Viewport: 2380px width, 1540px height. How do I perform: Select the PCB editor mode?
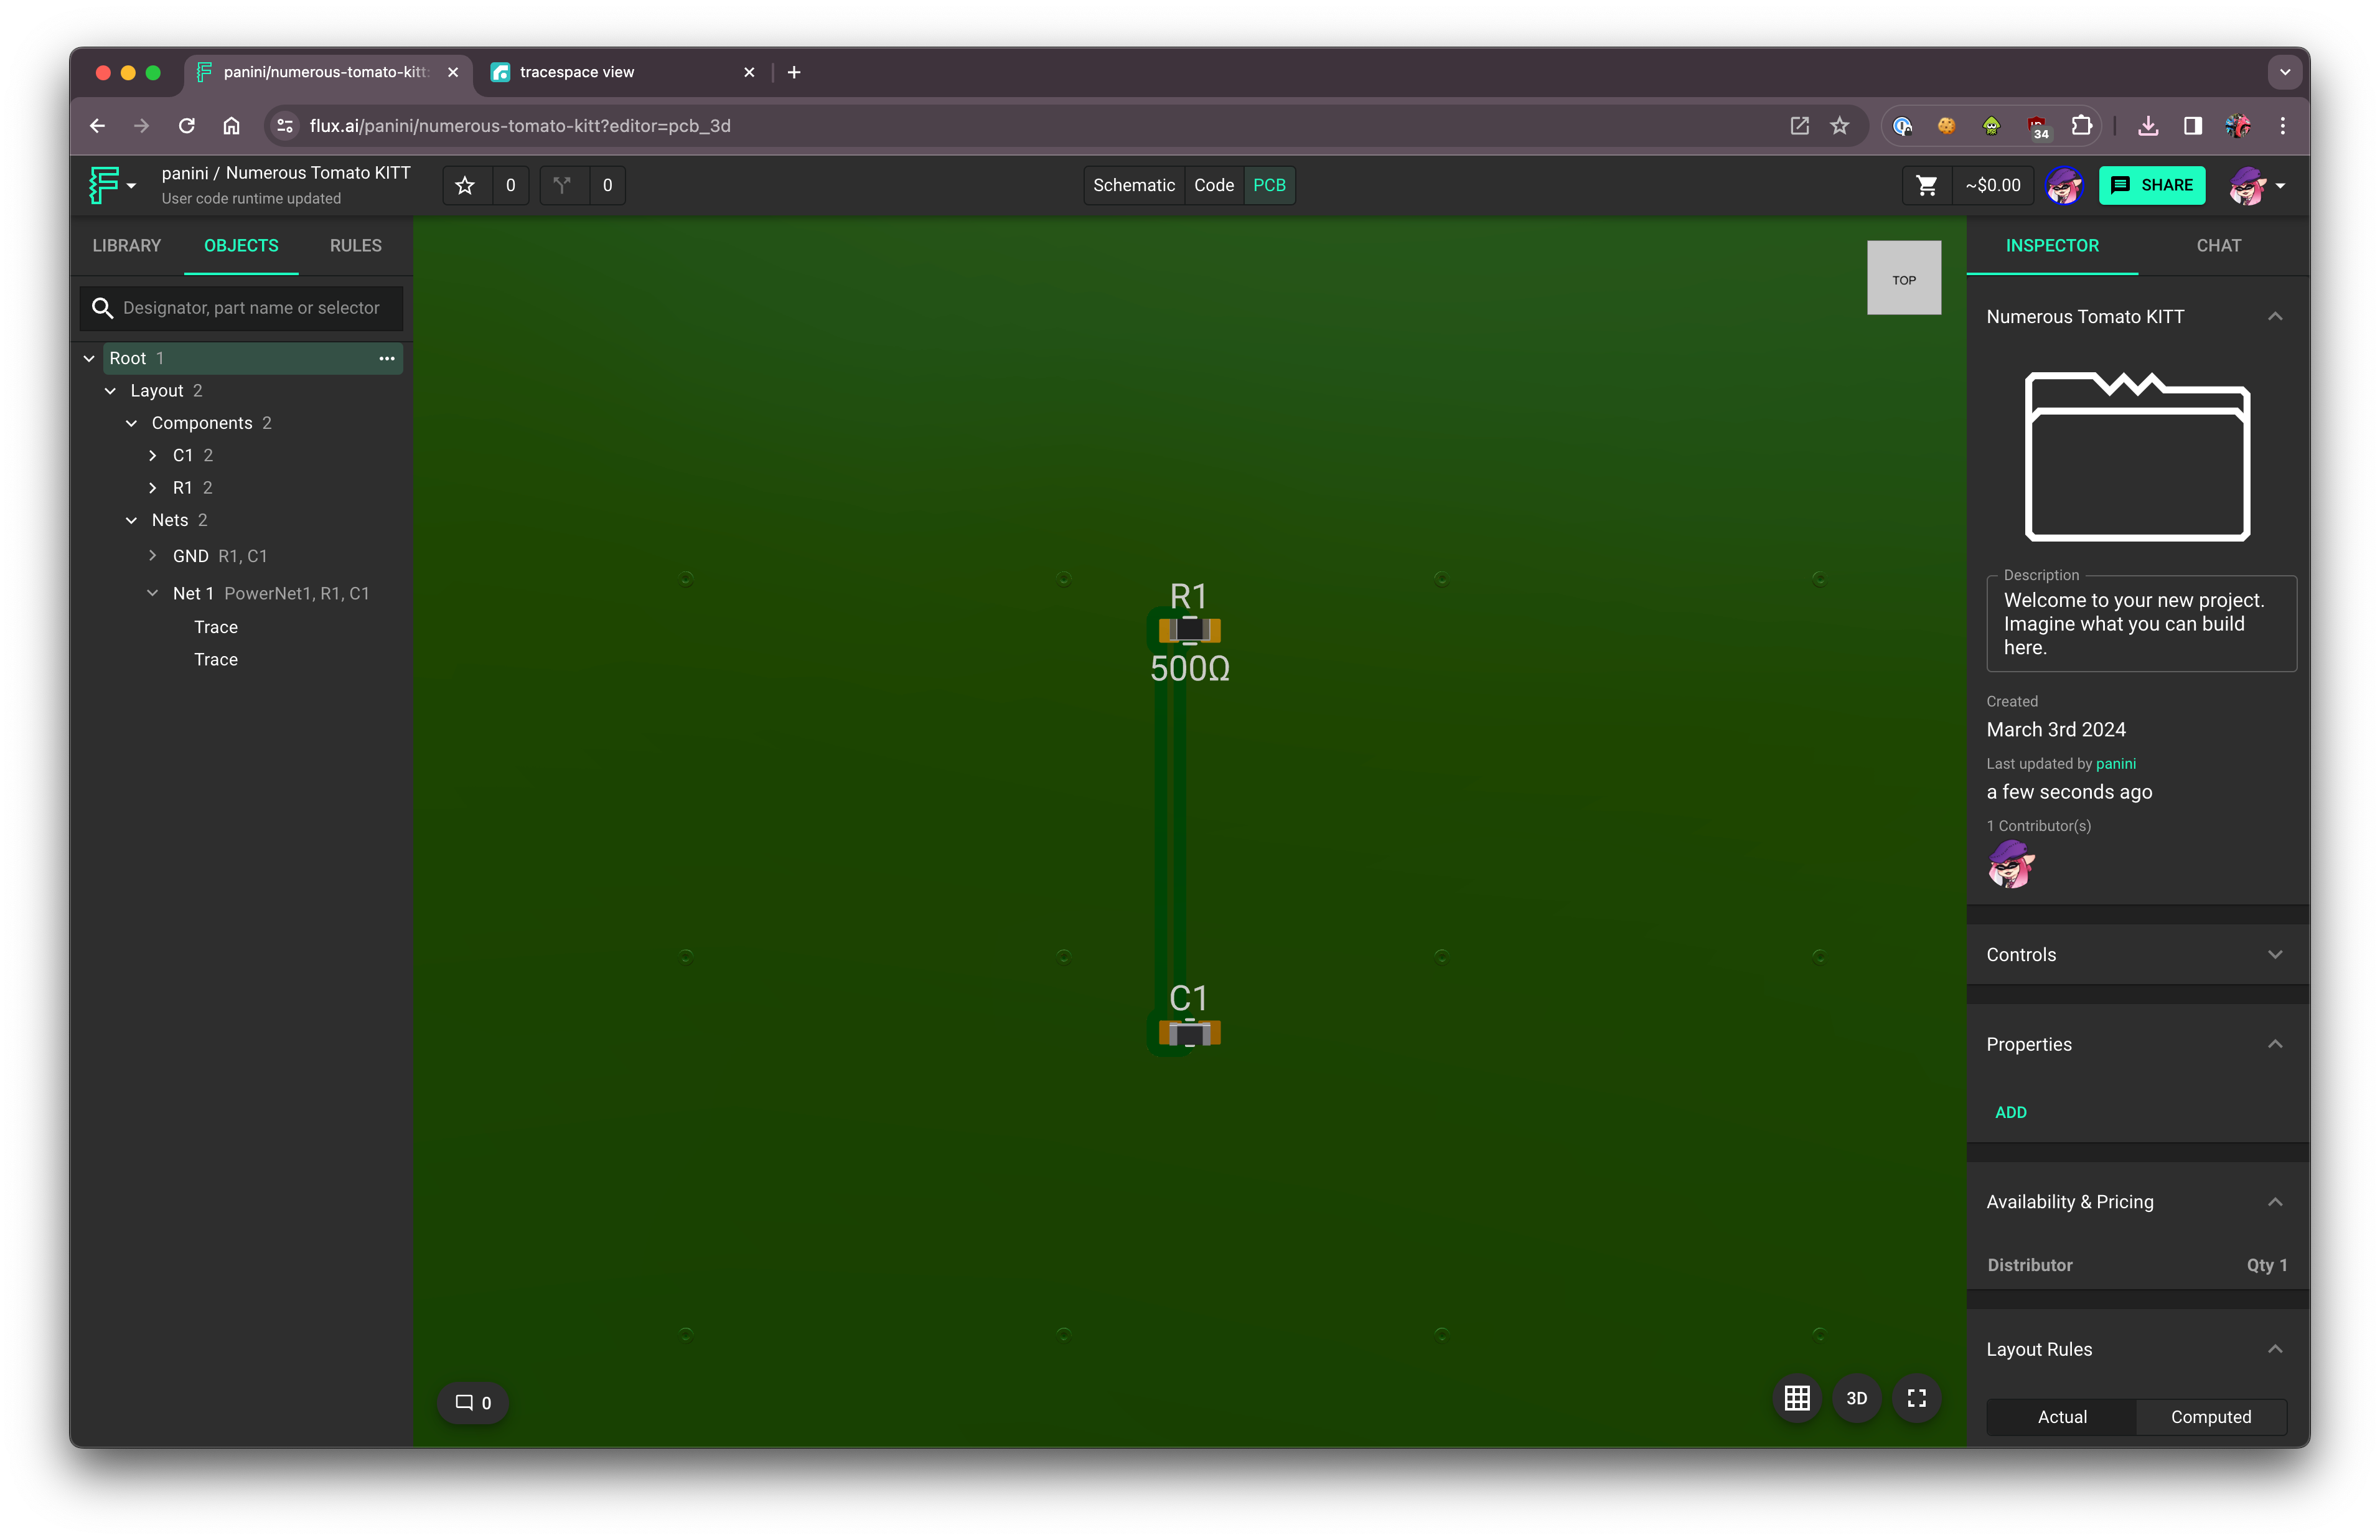tap(1268, 185)
